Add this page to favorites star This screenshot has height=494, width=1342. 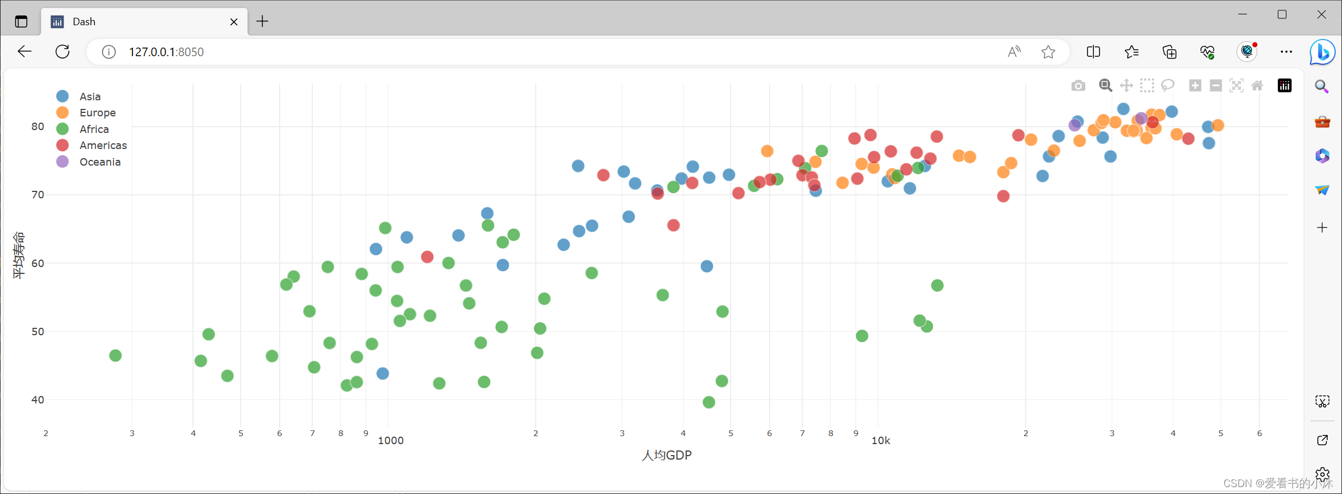click(1048, 52)
